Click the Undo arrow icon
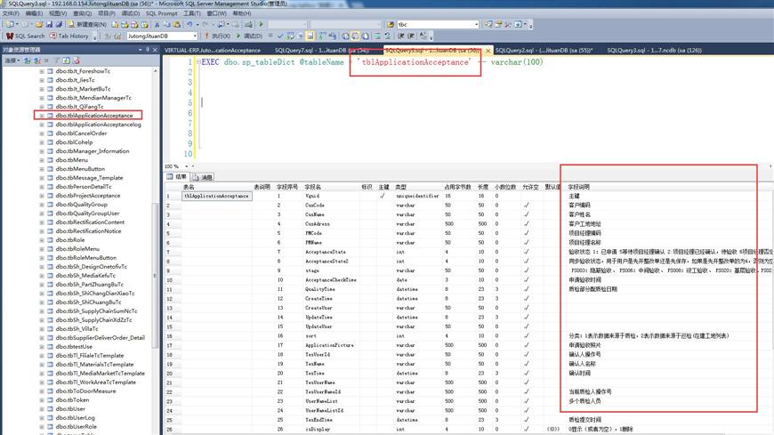Image resolution: width=774 pixels, height=435 pixels. pyautogui.click(x=189, y=24)
